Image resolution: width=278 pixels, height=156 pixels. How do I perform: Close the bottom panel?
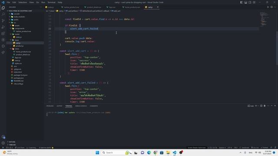275,106
